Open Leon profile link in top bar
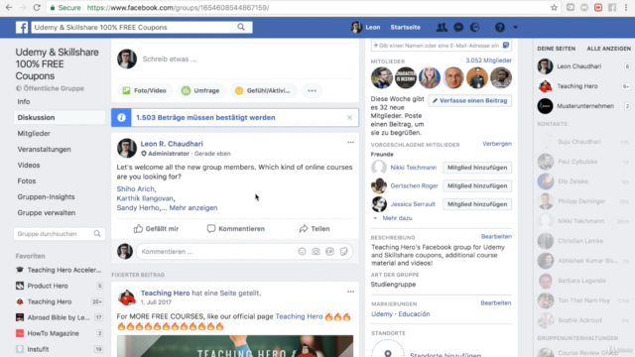This screenshot has height=357, width=635. pyautogui.click(x=366, y=27)
